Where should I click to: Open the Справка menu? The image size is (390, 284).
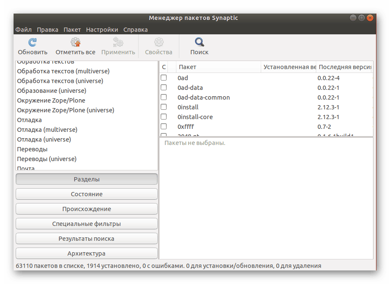click(x=136, y=30)
